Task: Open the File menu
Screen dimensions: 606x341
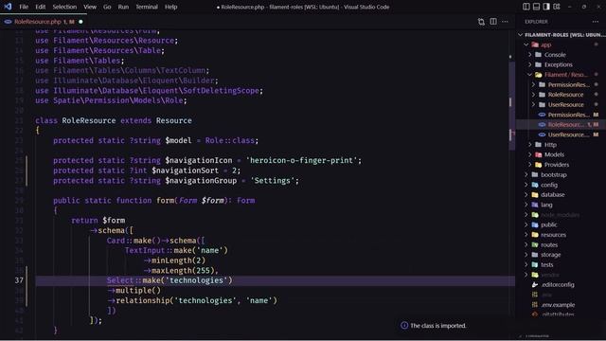Action: pyautogui.click(x=24, y=7)
